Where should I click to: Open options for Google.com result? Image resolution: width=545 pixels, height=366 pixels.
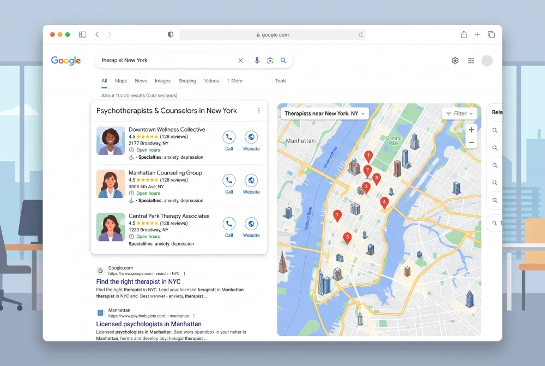click(185, 273)
